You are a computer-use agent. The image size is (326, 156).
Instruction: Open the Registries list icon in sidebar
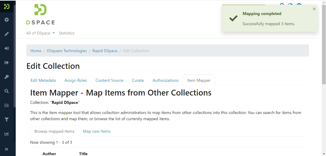click(7, 105)
